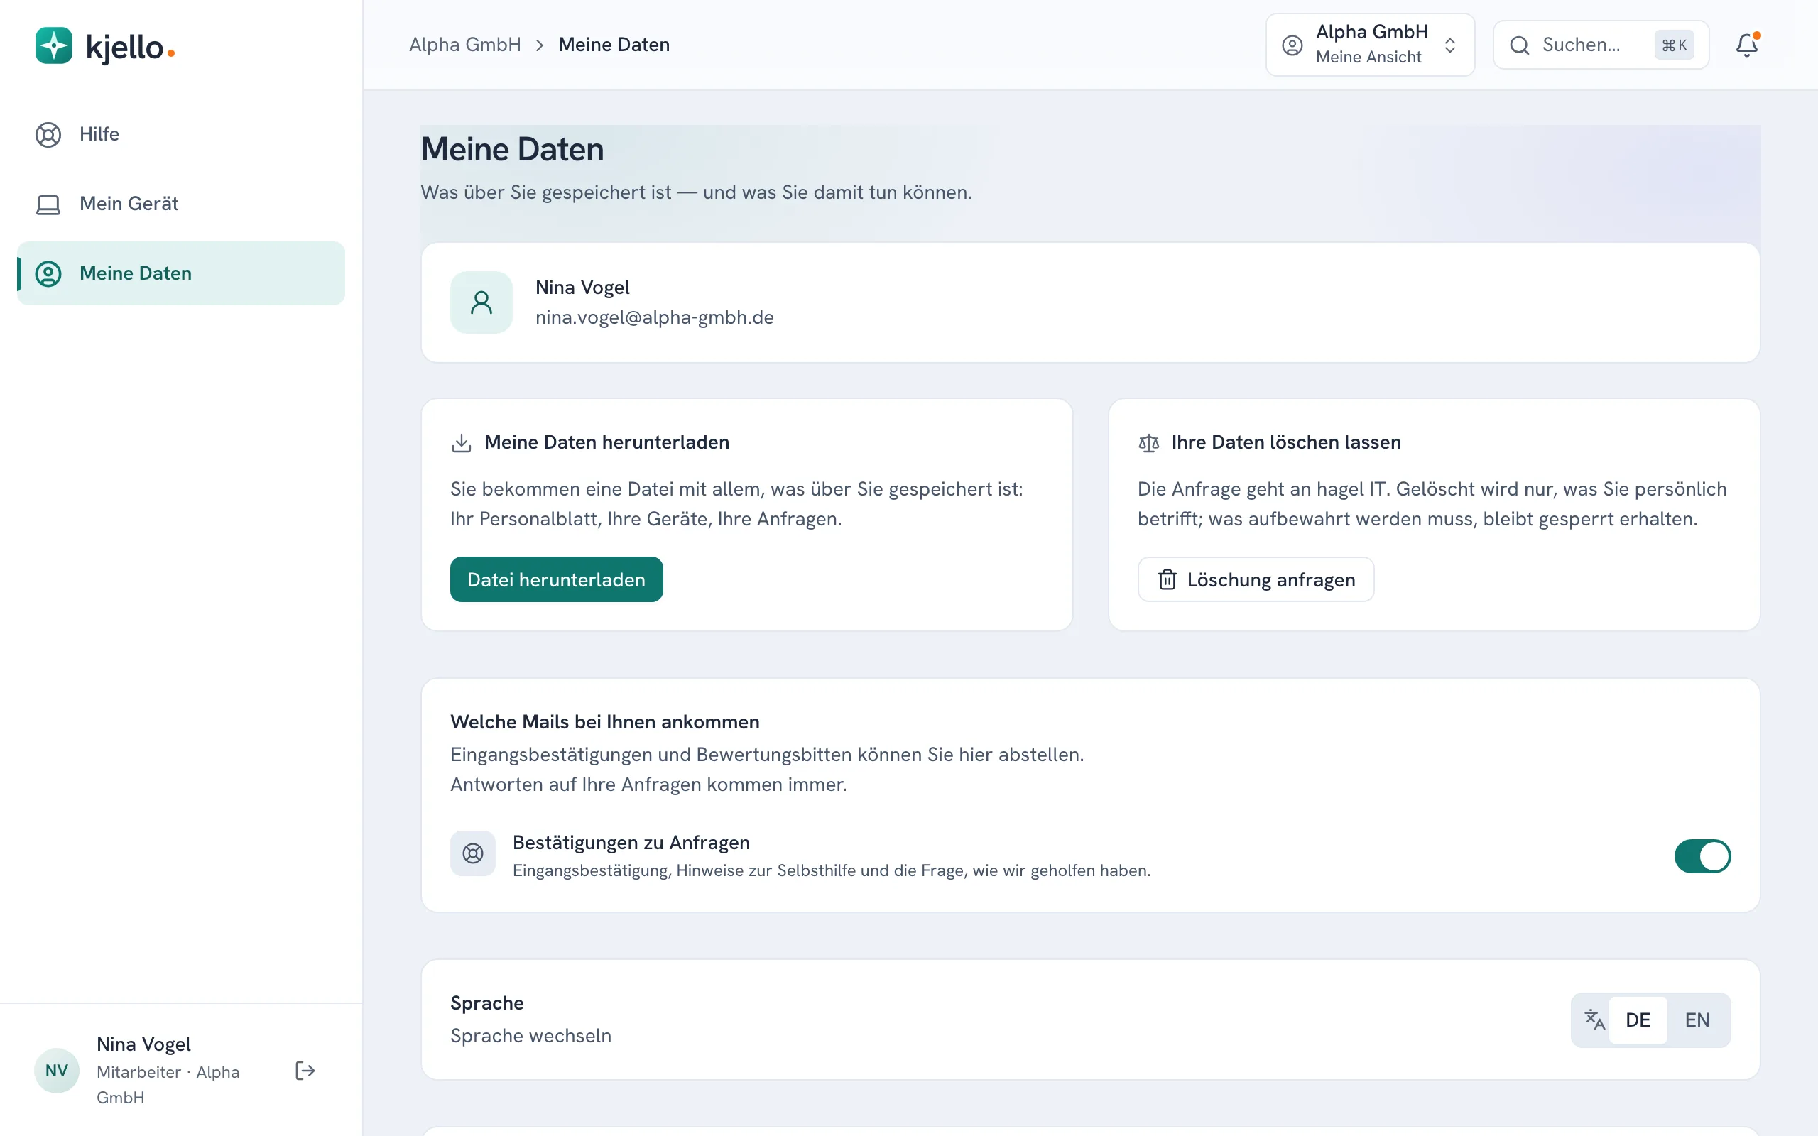Open the notifications bell
The height and width of the screenshot is (1136, 1818).
pos(1747,45)
